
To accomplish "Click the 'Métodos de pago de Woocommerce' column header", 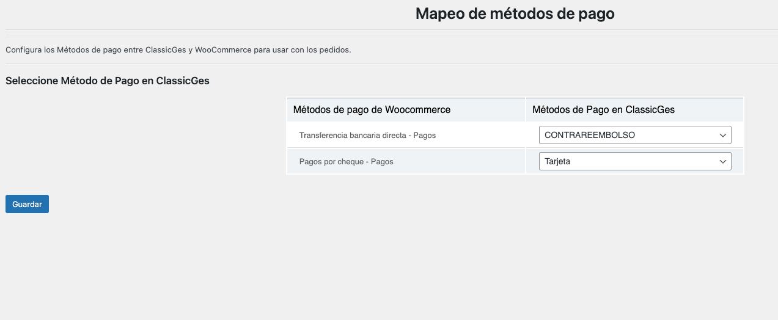I will [x=372, y=110].
